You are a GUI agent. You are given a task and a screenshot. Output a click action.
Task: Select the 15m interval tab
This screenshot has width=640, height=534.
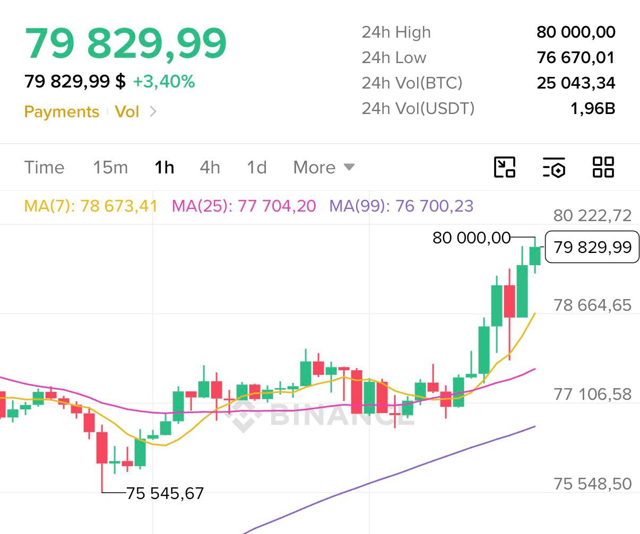[110, 168]
